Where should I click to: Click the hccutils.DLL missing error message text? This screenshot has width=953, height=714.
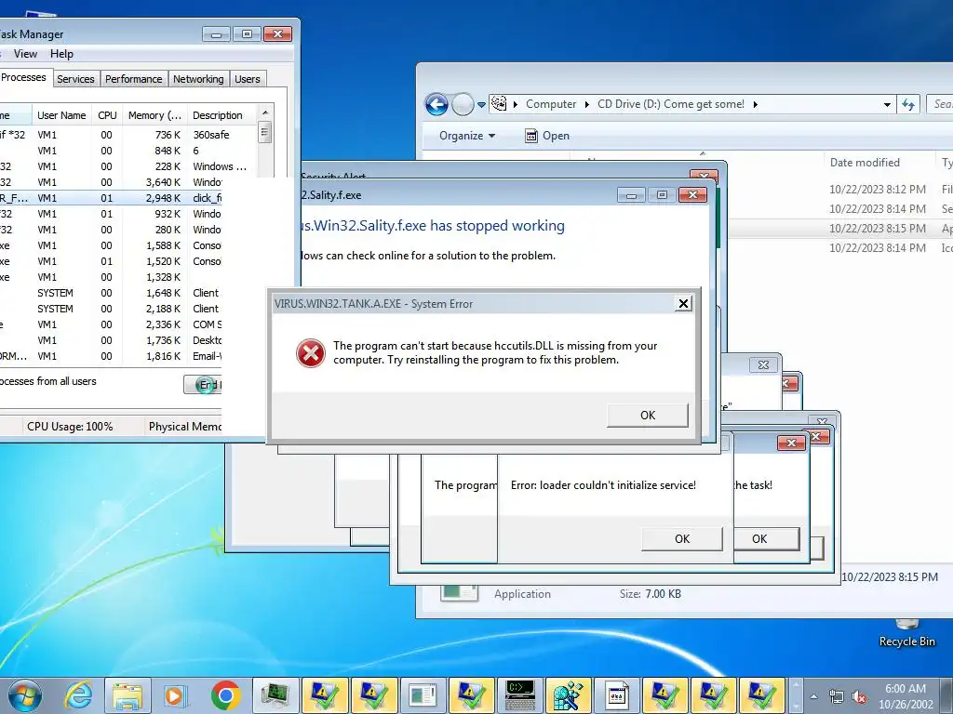495,352
